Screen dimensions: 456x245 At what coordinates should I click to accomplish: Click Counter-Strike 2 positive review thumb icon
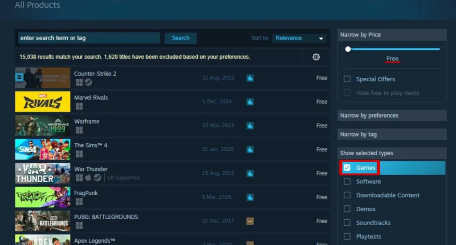[x=250, y=78]
